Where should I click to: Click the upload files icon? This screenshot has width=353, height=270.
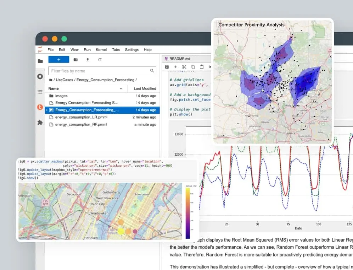point(88,60)
